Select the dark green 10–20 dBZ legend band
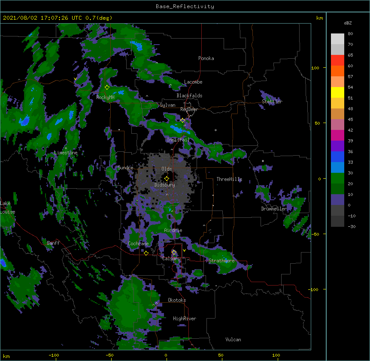The height and width of the screenshot is (361, 370). (337, 189)
